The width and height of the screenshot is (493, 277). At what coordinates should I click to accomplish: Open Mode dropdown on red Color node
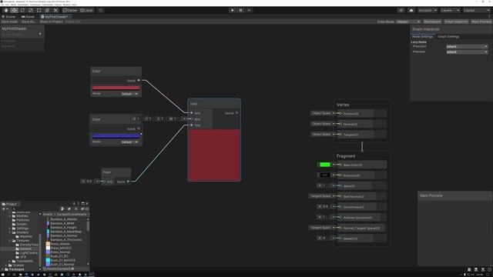coord(129,94)
